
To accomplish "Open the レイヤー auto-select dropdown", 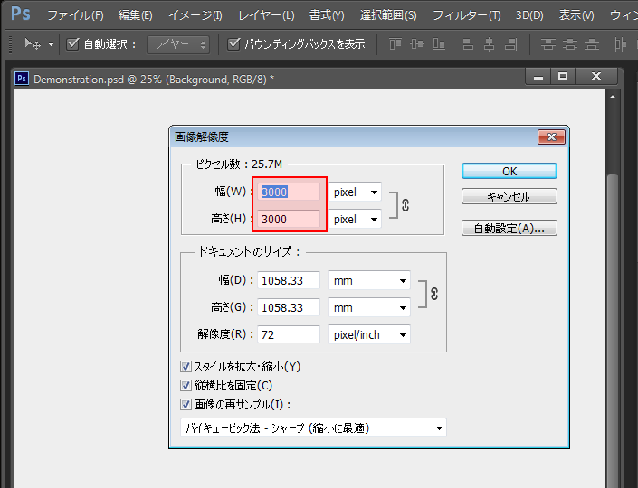I will coord(178,44).
